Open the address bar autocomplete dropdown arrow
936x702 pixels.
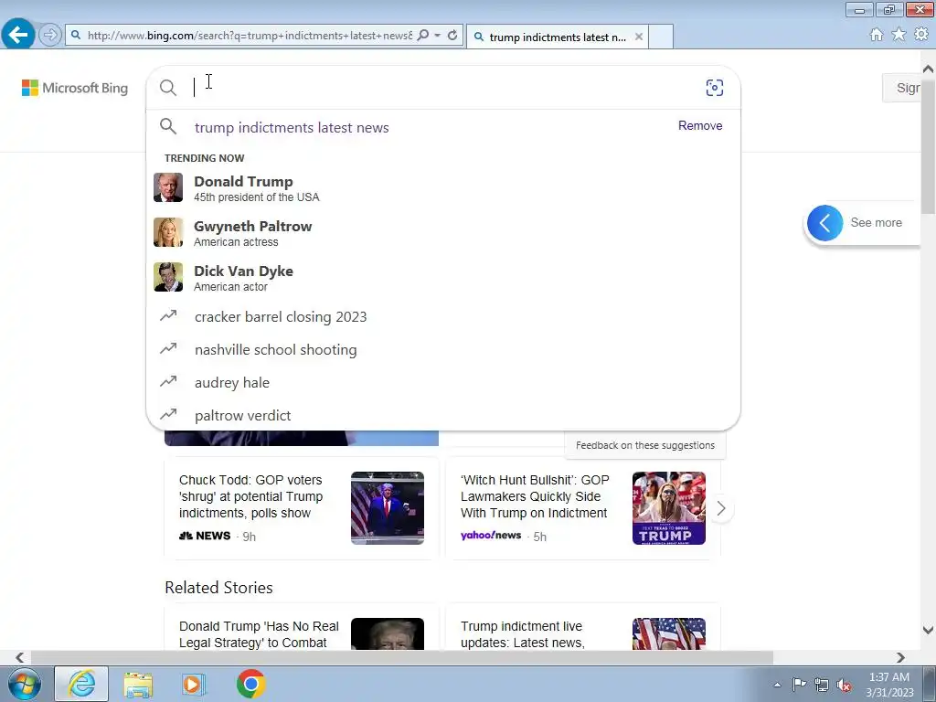point(438,36)
